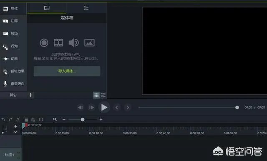267x161 pixels.
Task: Switch media bin to list details view
Action: [x=103, y=95]
